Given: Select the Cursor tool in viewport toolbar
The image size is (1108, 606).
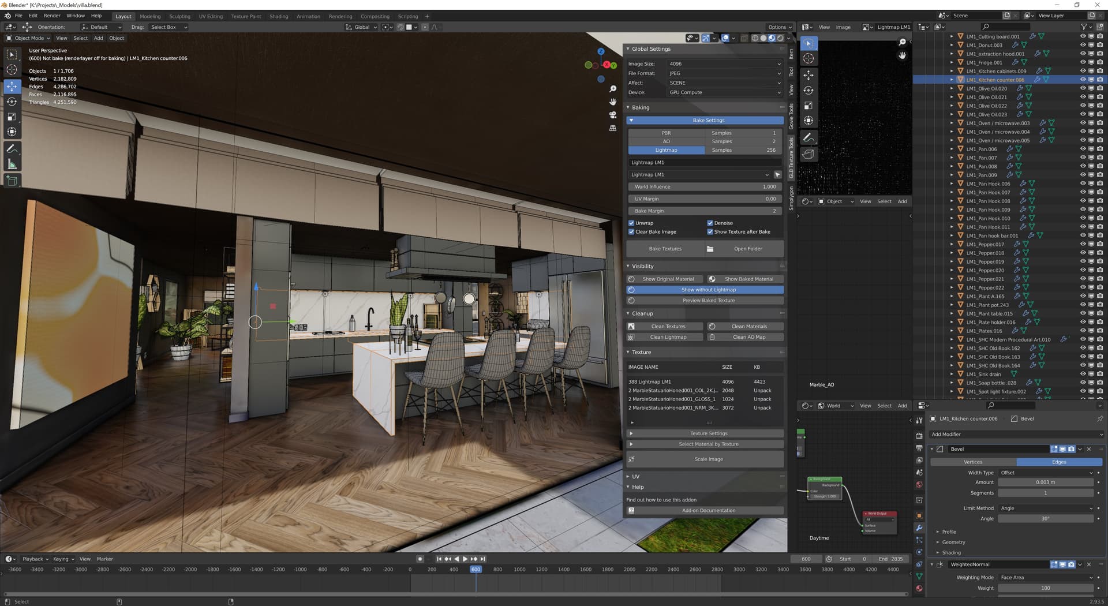Looking at the screenshot, I should click(12, 70).
